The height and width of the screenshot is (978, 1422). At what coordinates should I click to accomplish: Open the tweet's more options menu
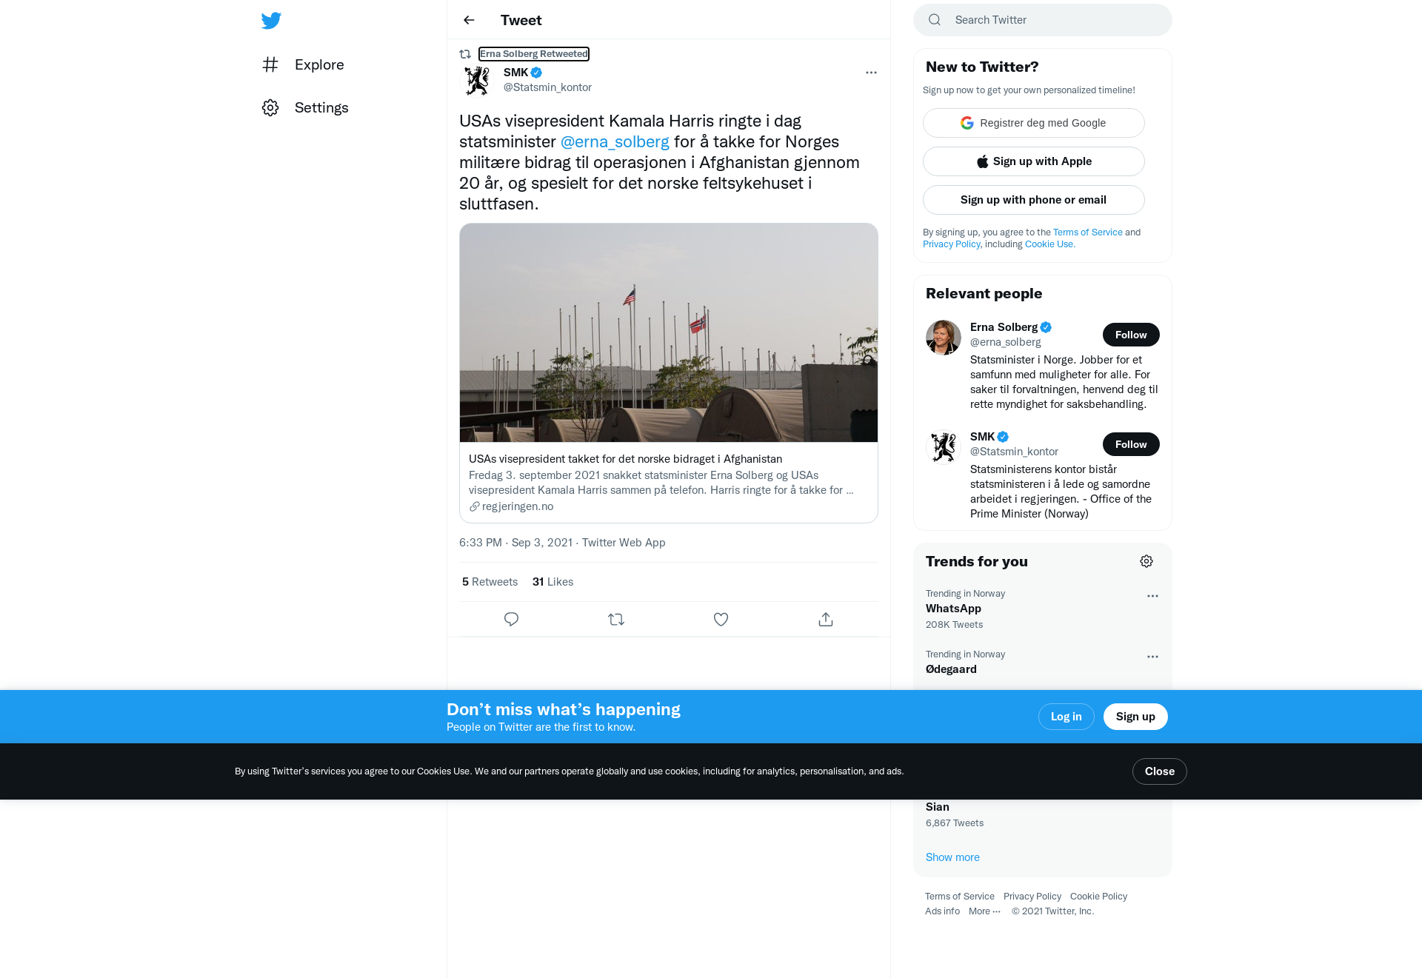(x=871, y=73)
